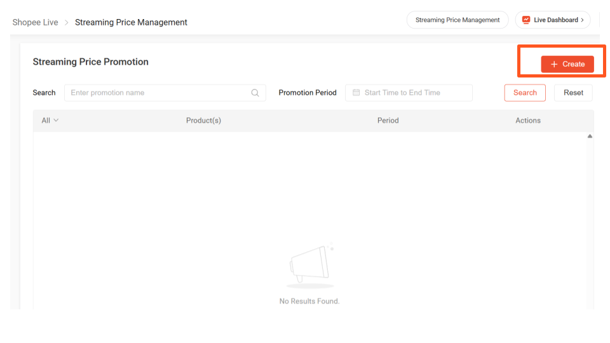The height and width of the screenshot is (343, 610).
Task: Click the magnifier icon in the search field
Action: tap(255, 93)
